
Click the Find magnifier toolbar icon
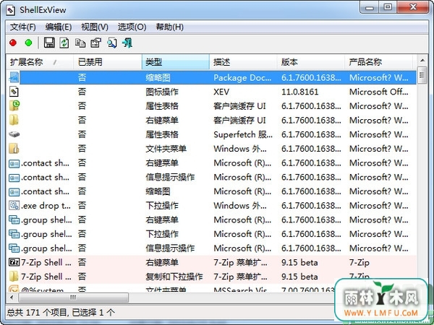click(x=112, y=43)
